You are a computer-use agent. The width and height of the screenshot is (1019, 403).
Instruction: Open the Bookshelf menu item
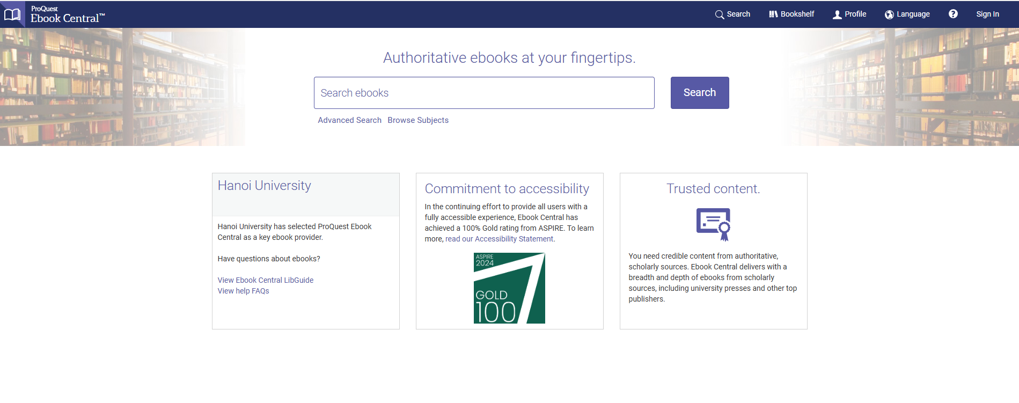pos(797,14)
